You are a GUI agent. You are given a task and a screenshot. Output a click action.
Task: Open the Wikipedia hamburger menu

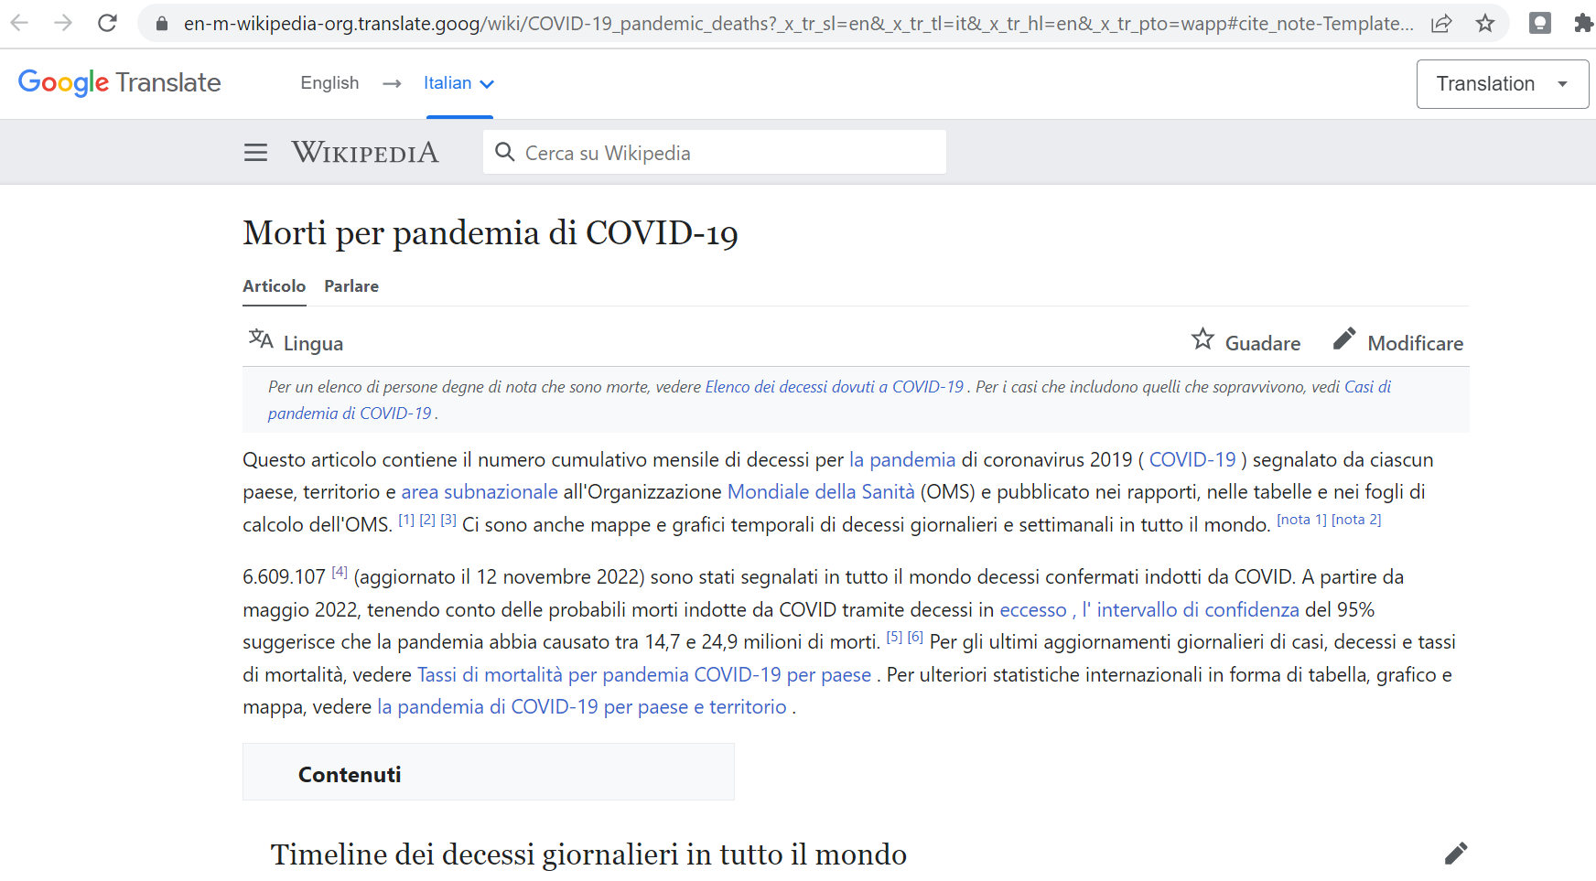click(x=255, y=153)
